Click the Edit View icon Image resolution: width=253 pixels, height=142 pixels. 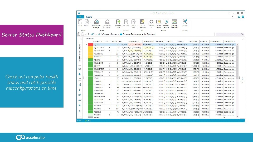pyautogui.click(x=126, y=22)
